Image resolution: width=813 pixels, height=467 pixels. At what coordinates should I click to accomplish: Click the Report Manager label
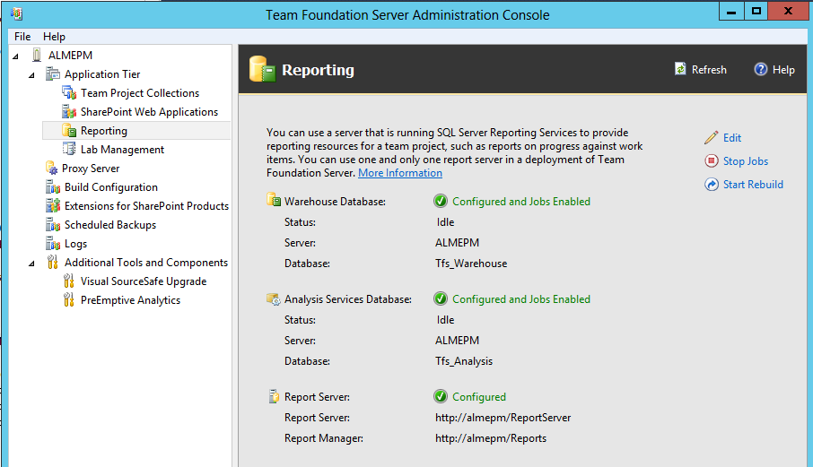click(324, 438)
